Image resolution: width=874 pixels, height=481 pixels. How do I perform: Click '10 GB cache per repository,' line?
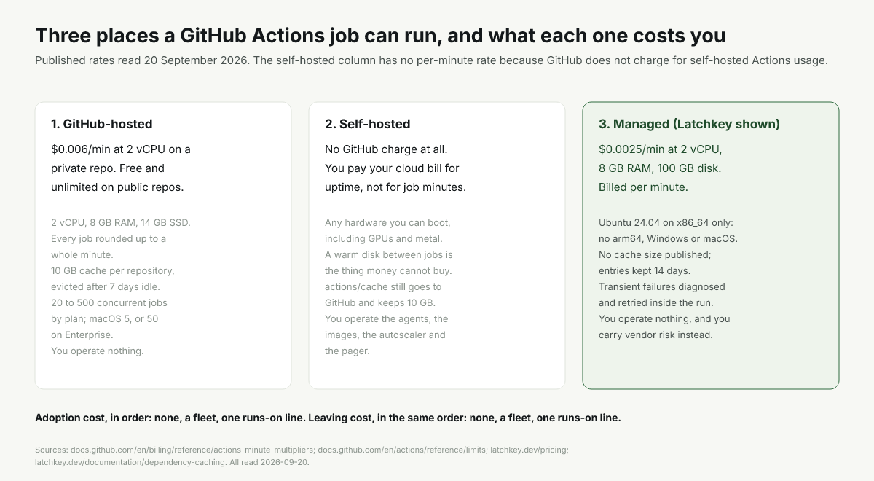coord(113,270)
